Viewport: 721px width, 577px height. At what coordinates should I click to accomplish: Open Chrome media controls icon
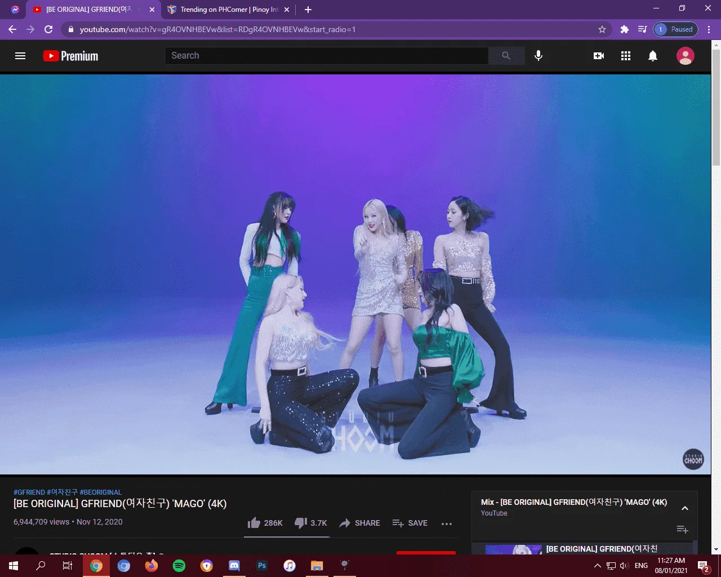pyautogui.click(x=642, y=29)
